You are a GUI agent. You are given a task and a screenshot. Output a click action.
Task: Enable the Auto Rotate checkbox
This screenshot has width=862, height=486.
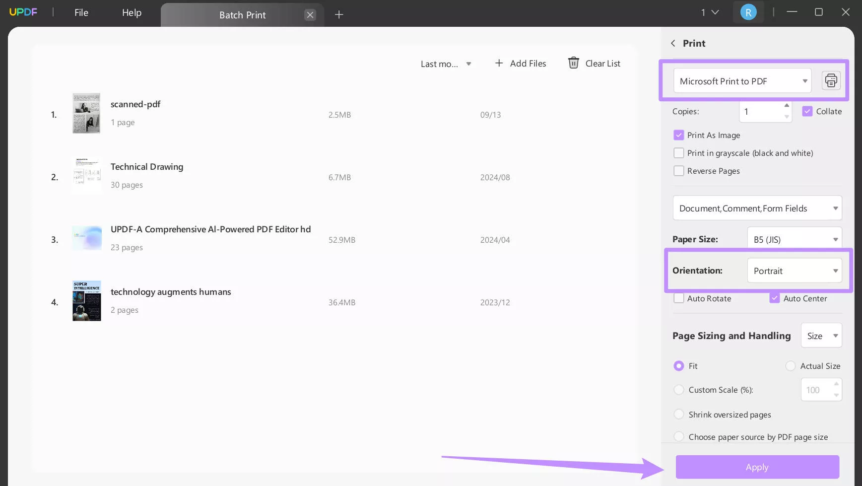click(x=679, y=298)
